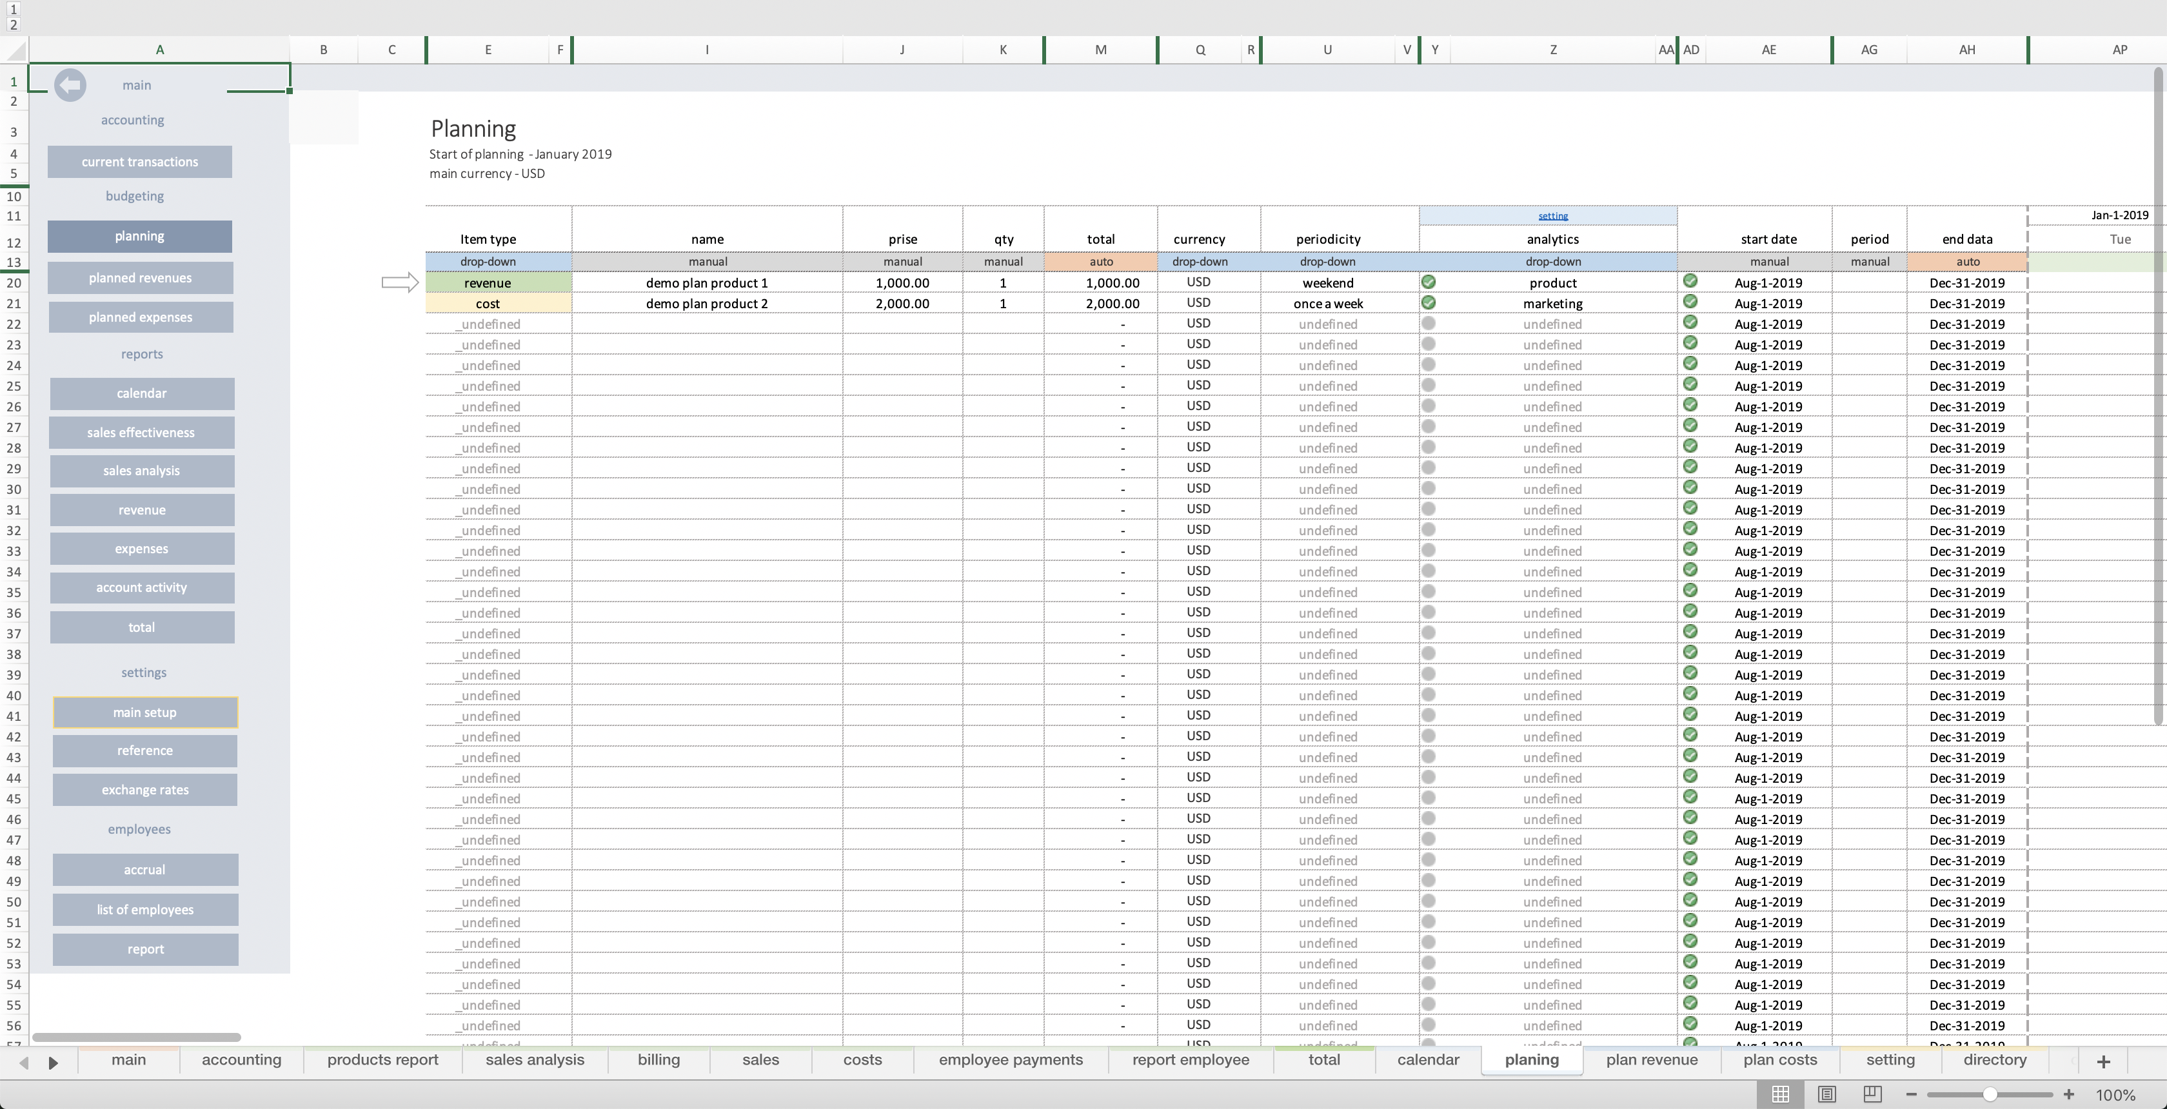Select row header 20
This screenshot has height=1109, width=2167.
14,282
